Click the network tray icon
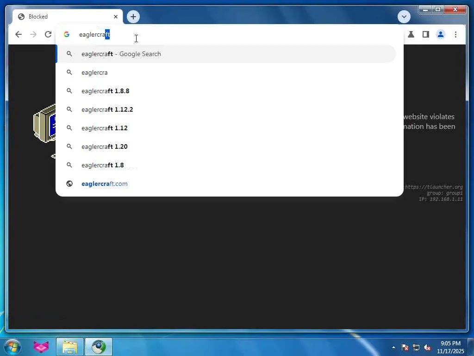Screen dimensions: 474x356 click(416, 348)
